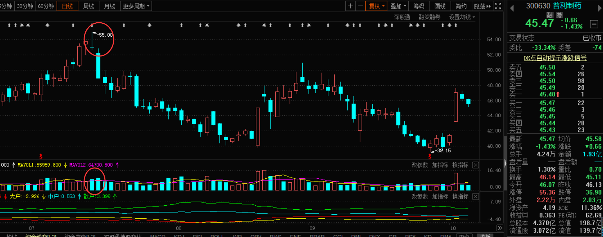
Task: Click the zoom in plus icon
Action: (x=350, y=6)
